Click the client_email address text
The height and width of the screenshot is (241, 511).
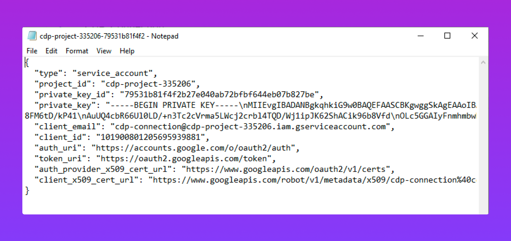tap(250, 126)
